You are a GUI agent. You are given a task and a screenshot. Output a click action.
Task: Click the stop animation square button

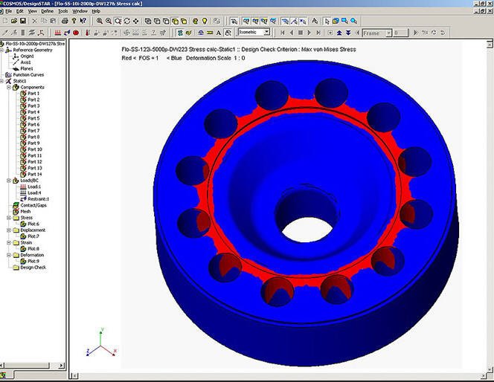coord(301,33)
